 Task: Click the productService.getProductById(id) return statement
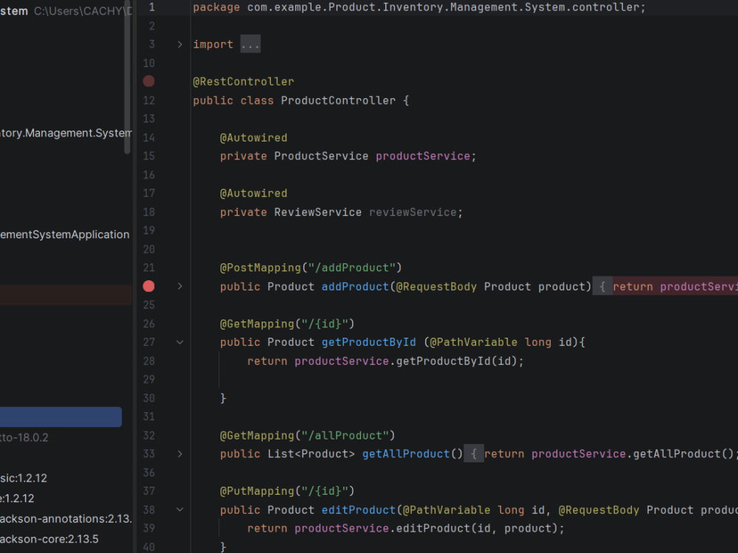click(x=385, y=361)
